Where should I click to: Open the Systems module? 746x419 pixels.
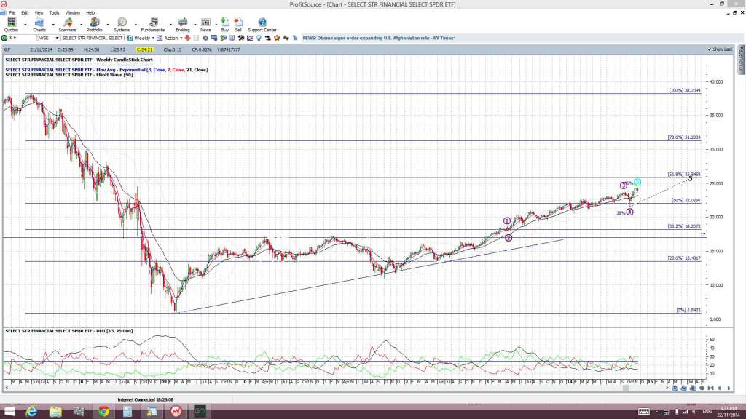click(x=122, y=25)
